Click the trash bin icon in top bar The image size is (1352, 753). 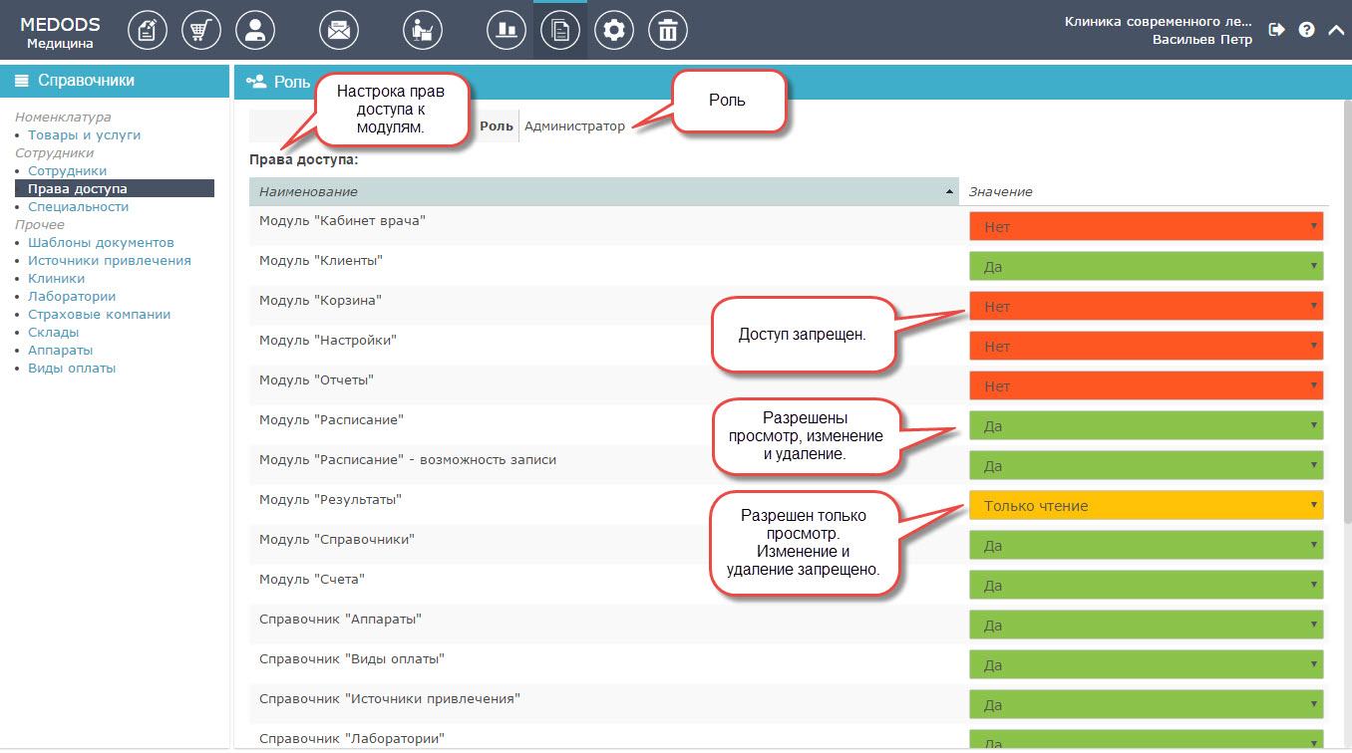point(667,30)
